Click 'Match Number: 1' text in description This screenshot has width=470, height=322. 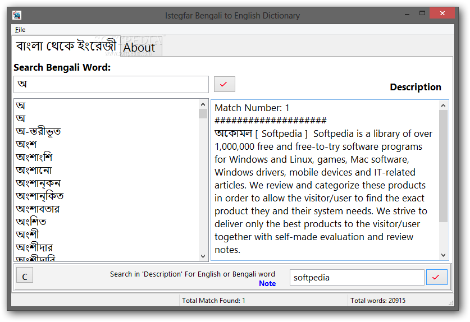tap(252, 108)
